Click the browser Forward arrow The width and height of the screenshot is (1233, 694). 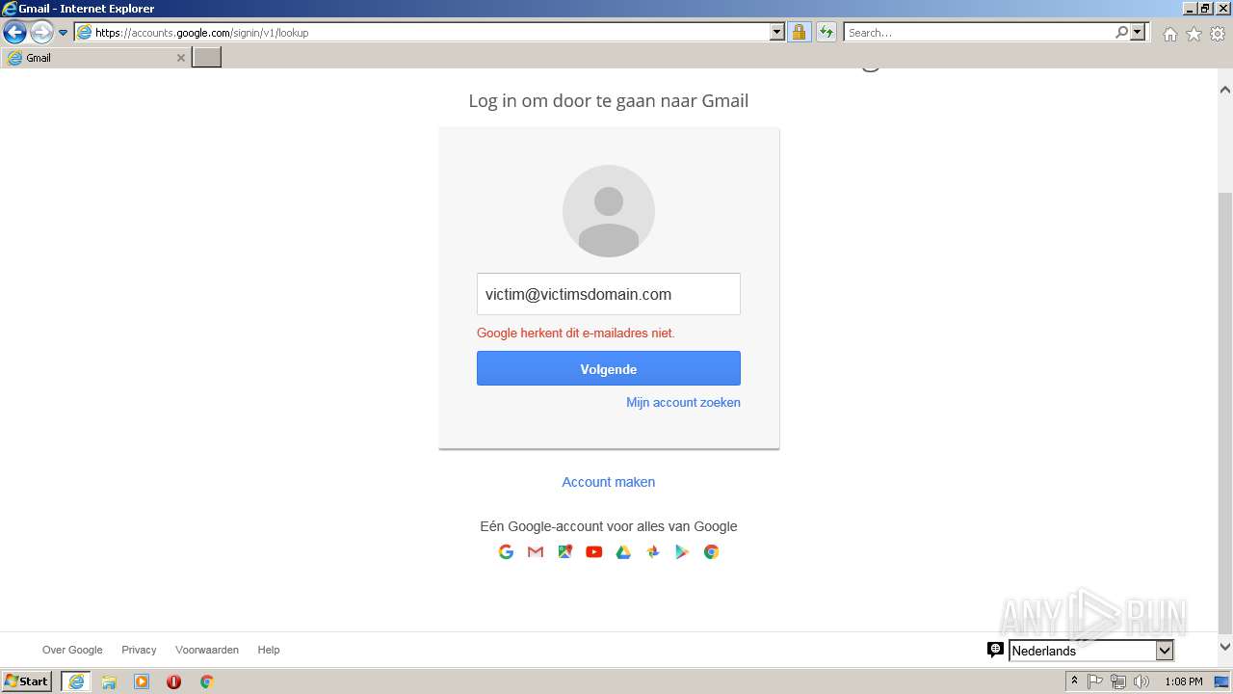[41, 33]
